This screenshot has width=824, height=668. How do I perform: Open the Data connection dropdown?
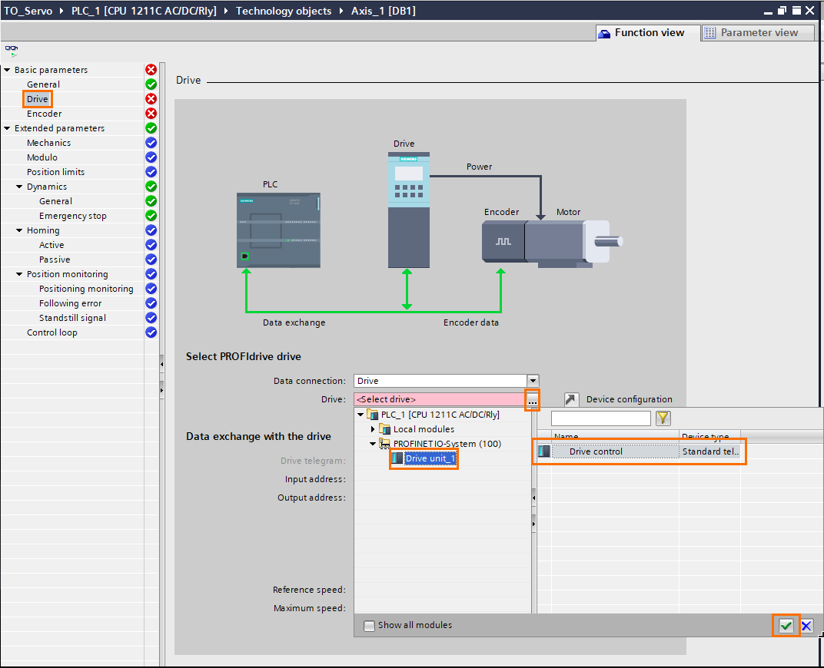pos(533,380)
